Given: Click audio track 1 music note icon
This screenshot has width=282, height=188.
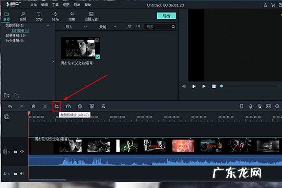Looking at the screenshot, I should tap(6, 173).
